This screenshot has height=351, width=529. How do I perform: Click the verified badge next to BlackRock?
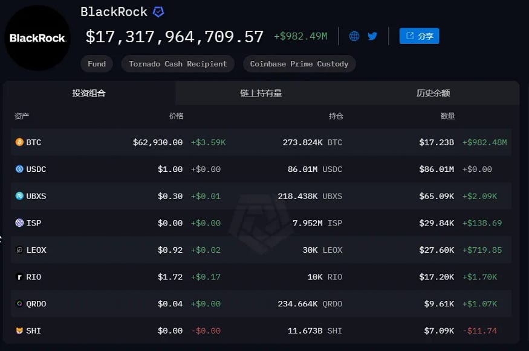pos(158,12)
